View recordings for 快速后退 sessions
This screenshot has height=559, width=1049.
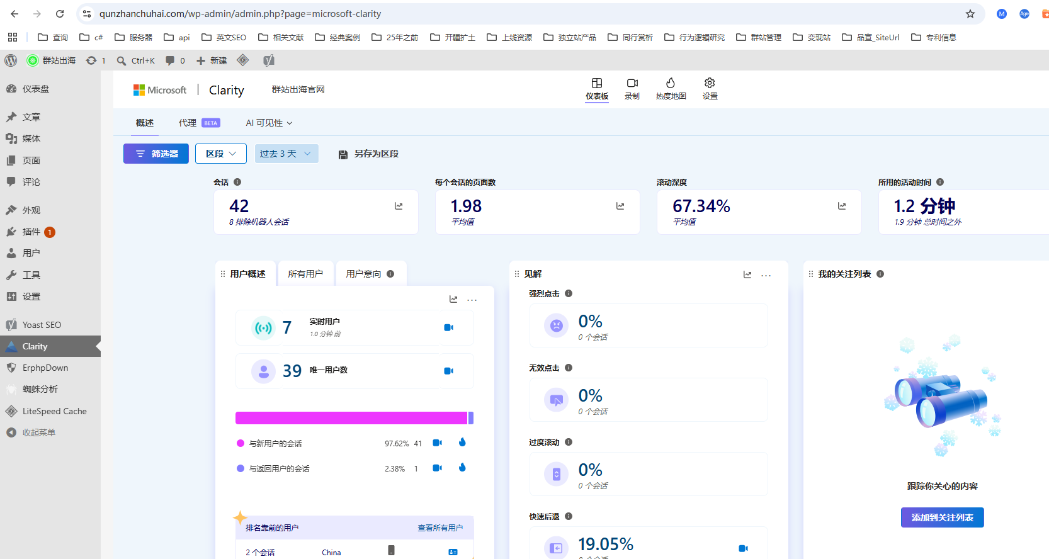tap(743, 548)
